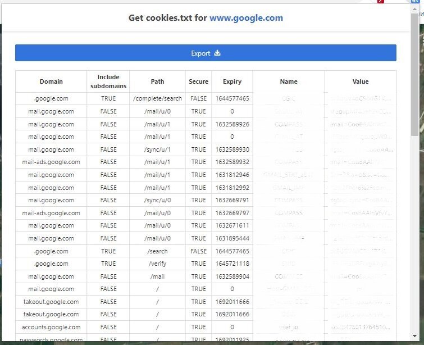Image resolution: width=424 pixels, height=345 pixels.
Task: Click expiry value 1632669791
Action: click(232, 200)
